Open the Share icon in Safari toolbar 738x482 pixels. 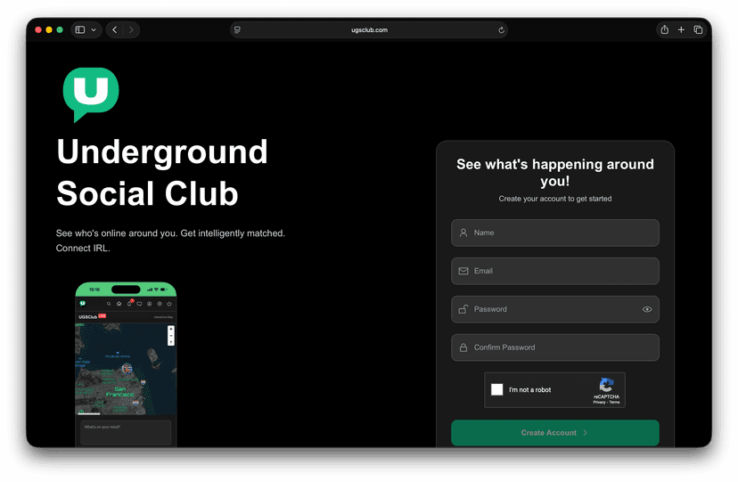pyautogui.click(x=665, y=29)
